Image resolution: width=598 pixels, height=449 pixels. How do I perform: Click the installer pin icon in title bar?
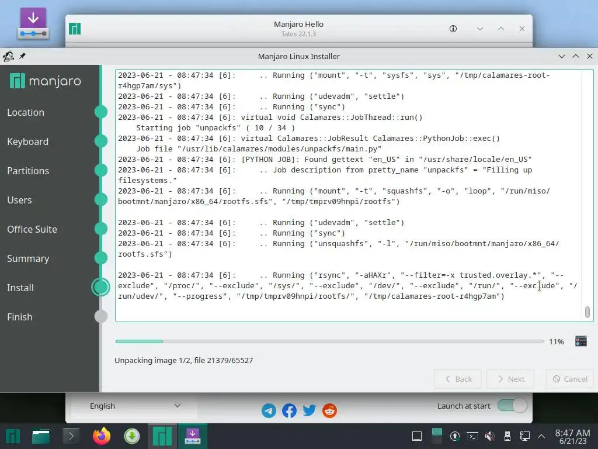pyautogui.click(x=22, y=56)
